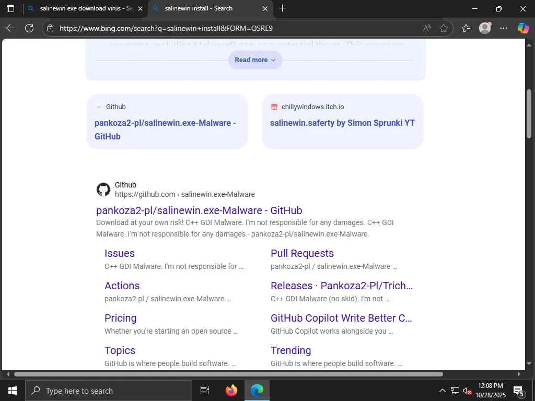The height and width of the screenshot is (401, 535).
Task: Click the horizontal page scrollbar thumb
Action: (228, 374)
